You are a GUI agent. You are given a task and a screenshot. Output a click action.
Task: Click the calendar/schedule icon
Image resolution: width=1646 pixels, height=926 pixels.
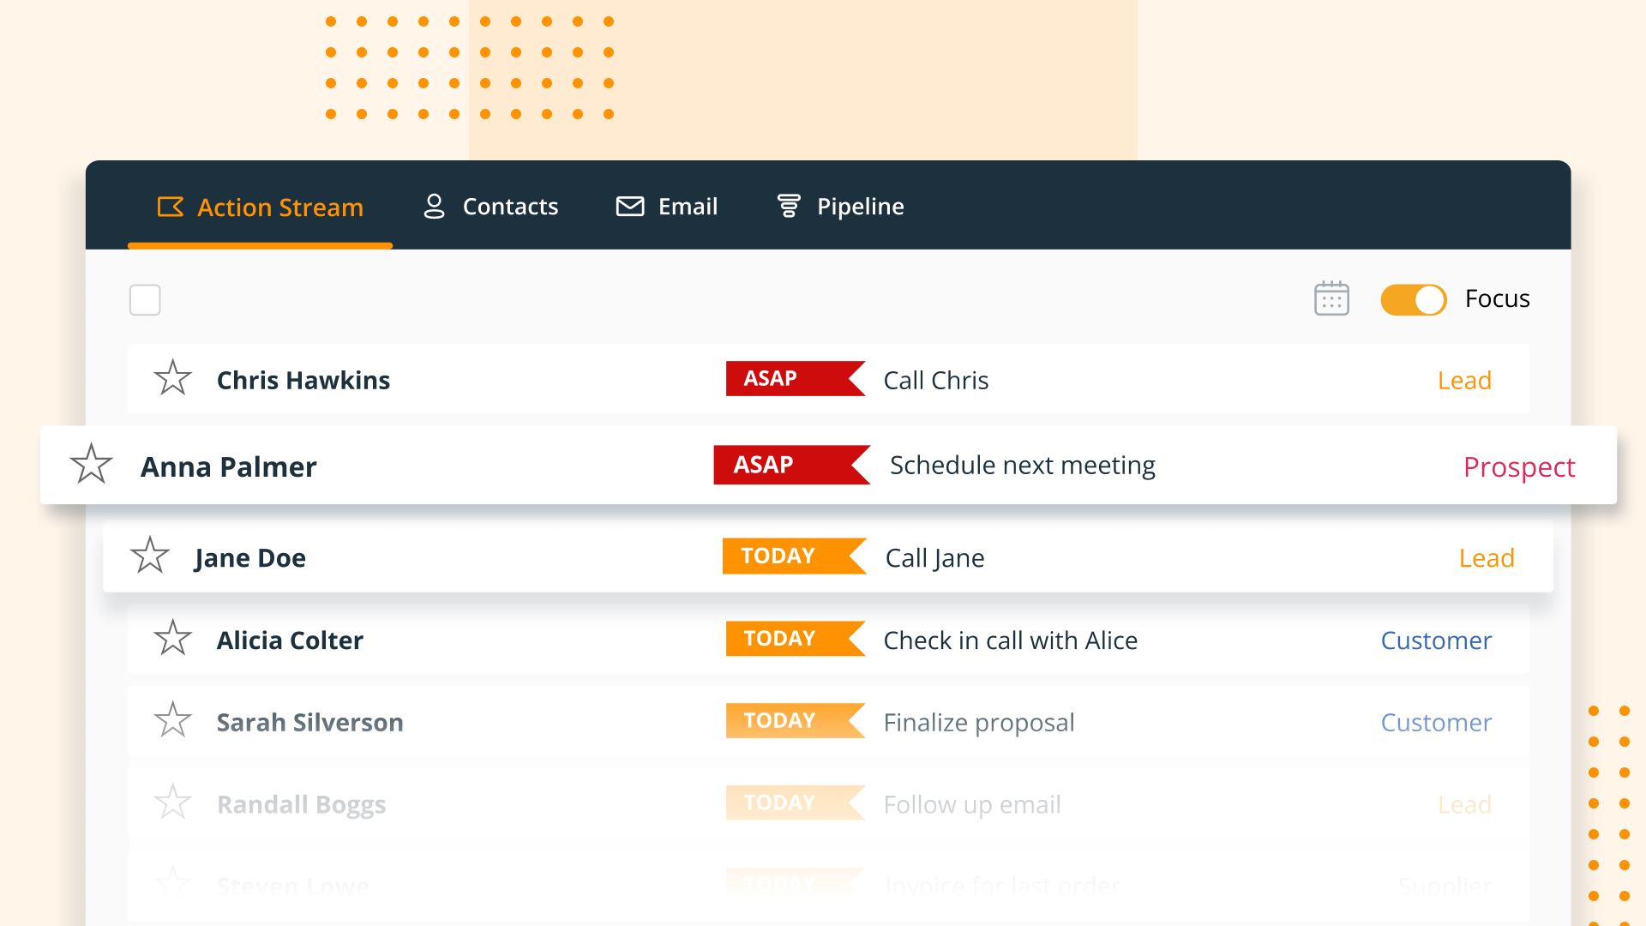(x=1333, y=298)
